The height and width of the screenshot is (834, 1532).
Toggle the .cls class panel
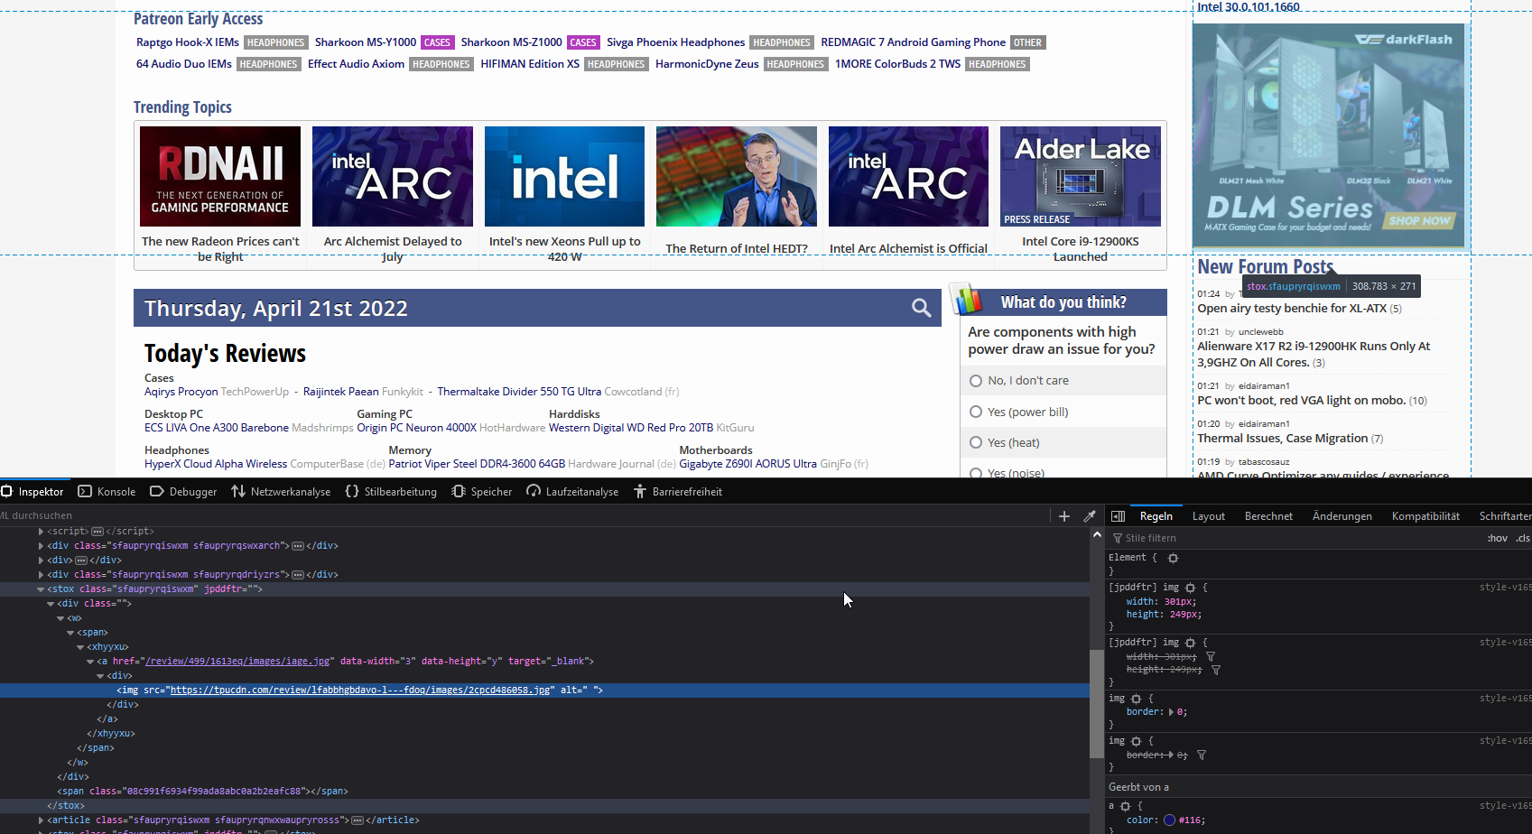(x=1523, y=538)
